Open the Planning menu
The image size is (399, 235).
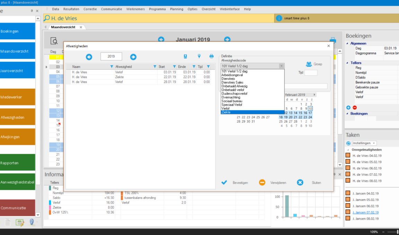point(176,9)
